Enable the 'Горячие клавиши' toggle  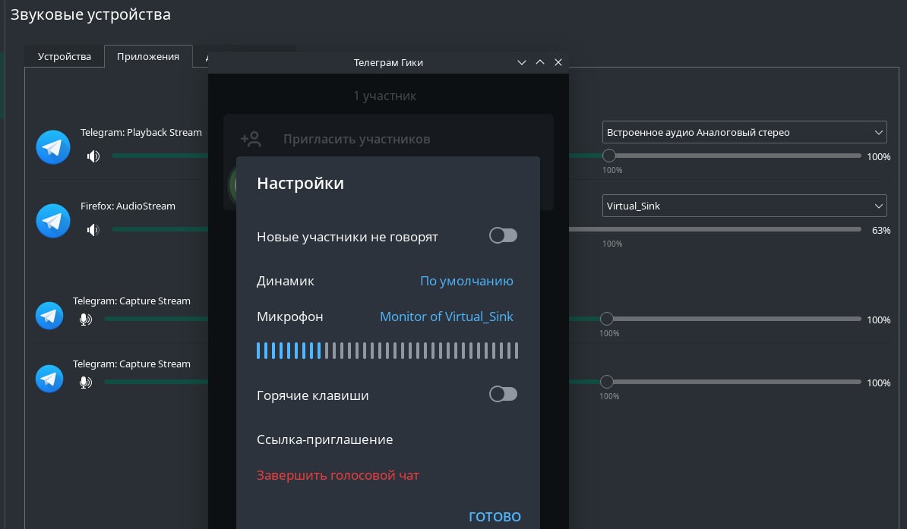(503, 394)
